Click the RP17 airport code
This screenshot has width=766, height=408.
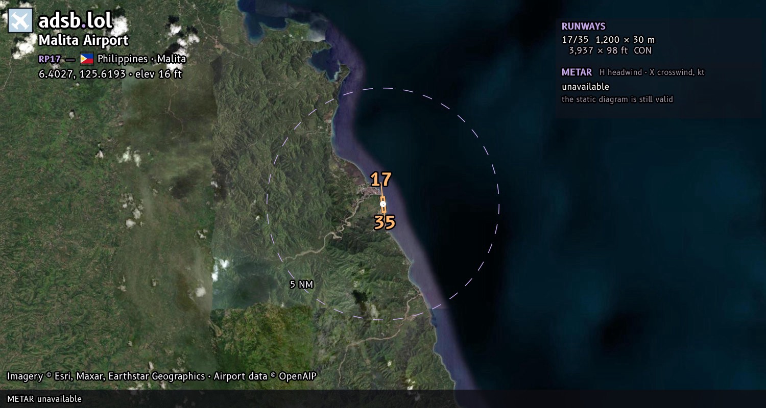pyautogui.click(x=50, y=59)
